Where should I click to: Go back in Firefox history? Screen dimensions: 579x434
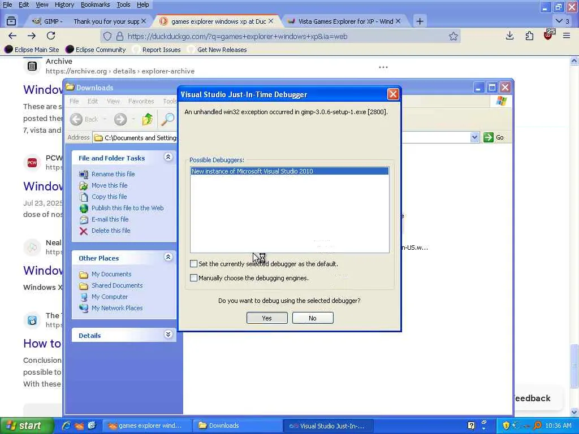pyautogui.click(x=12, y=36)
